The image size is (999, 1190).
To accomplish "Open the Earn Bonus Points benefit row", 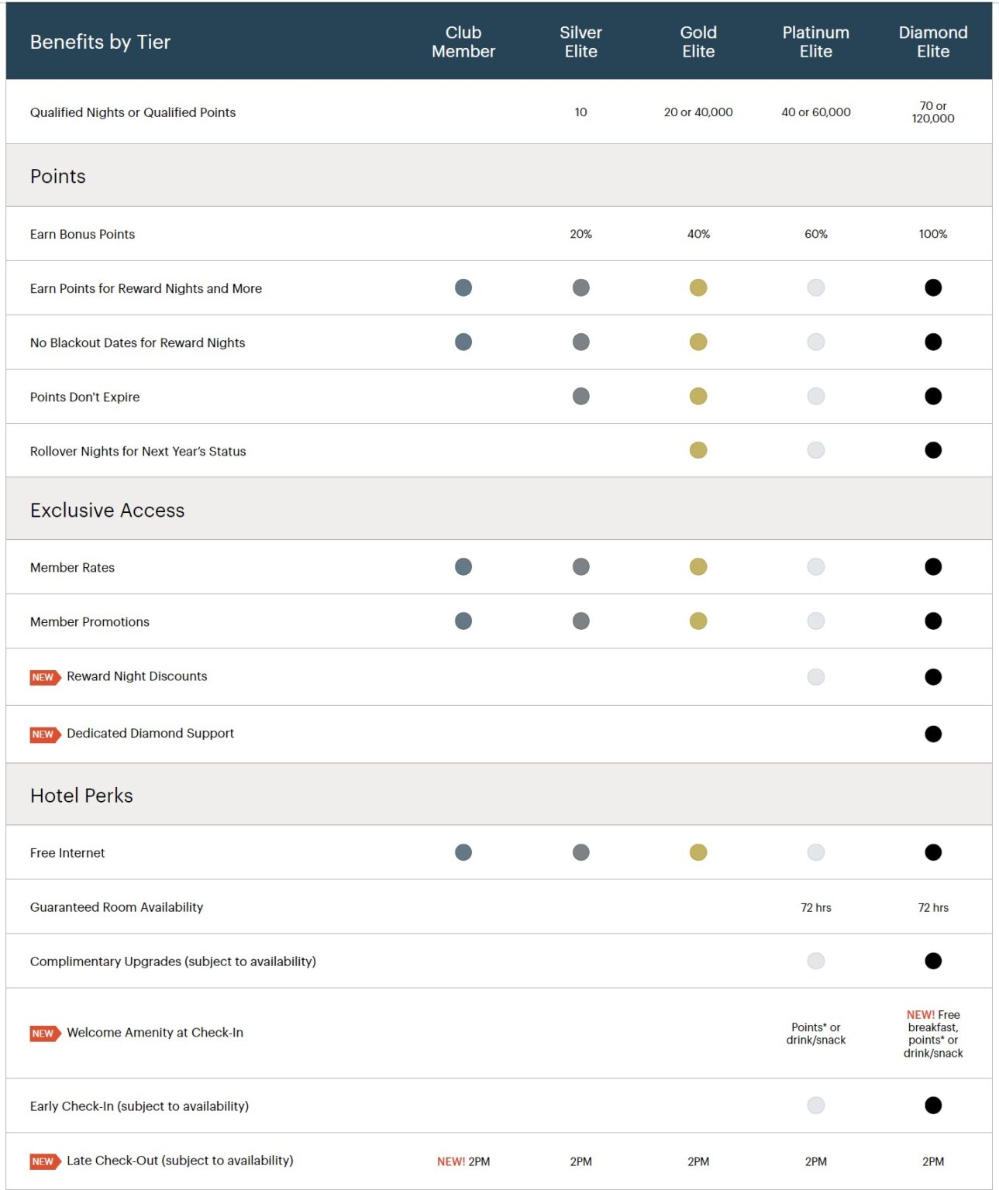I will 81,233.
